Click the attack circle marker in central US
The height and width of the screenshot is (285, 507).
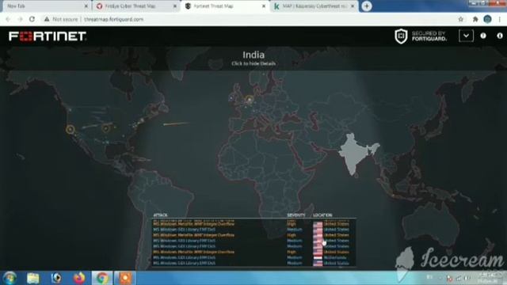click(x=105, y=128)
